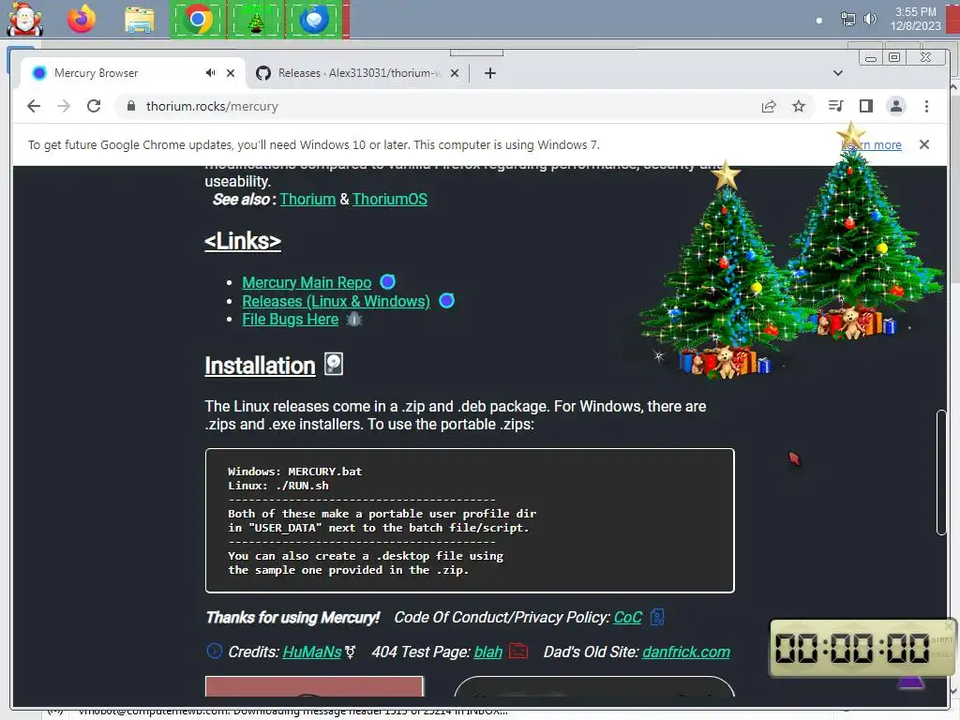This screenshot has height=720, width=960.
Task: Click Mercury icon beside Main Repo
Action: tap(387, 281)
